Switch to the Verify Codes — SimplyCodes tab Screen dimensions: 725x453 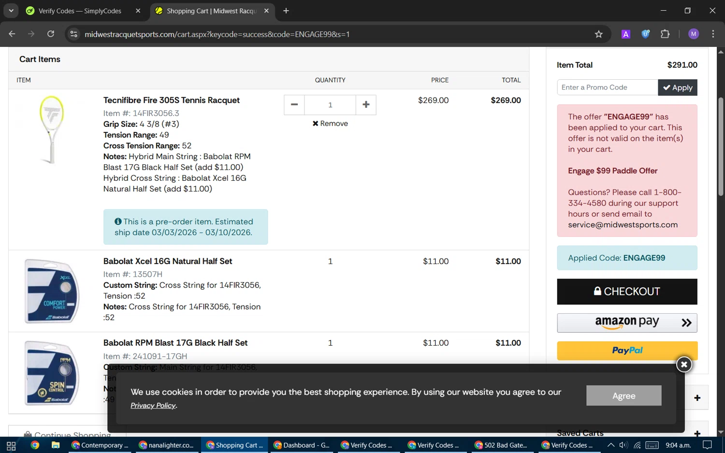tap(80, 11)
